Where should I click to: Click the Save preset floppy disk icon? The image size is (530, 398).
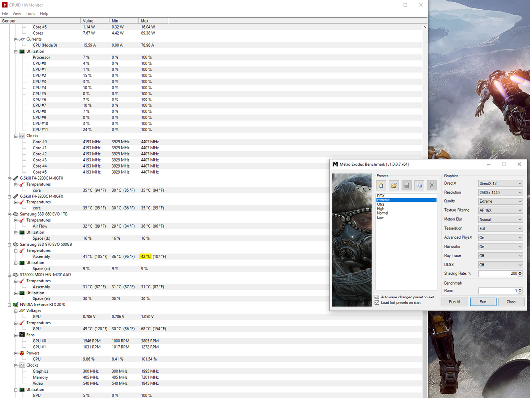[x=406, y=185]
